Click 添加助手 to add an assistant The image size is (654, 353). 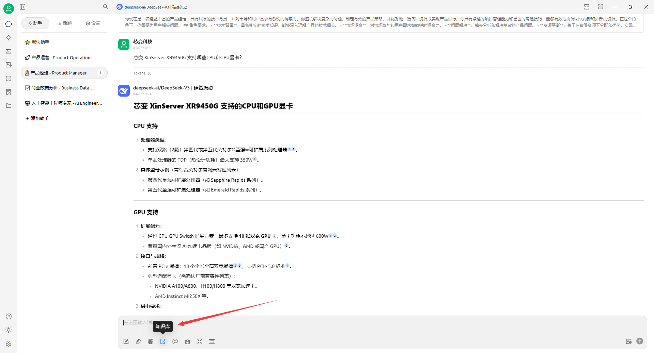click(x=37, y=118)
